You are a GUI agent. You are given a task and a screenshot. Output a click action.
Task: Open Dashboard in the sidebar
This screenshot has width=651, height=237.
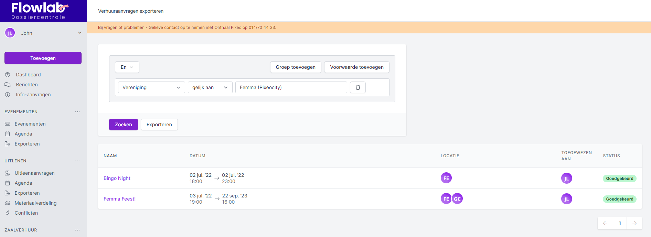coord(28,75)
